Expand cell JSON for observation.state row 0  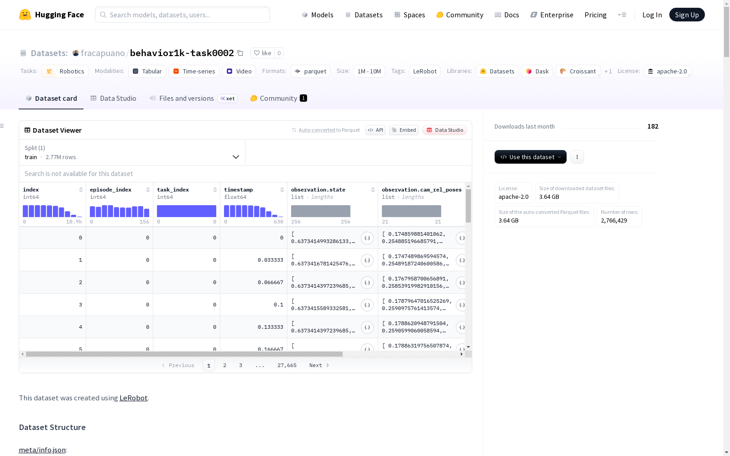tap(367, 238)
